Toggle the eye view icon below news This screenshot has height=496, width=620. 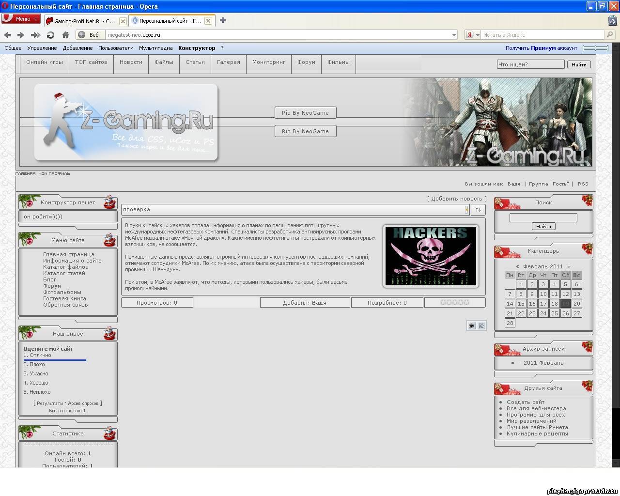click(471, 325)
